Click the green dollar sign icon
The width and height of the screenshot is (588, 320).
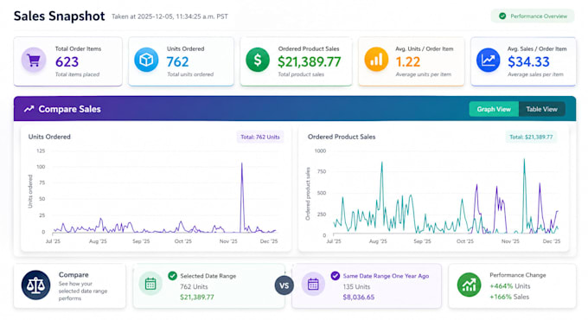coord(258,60)
